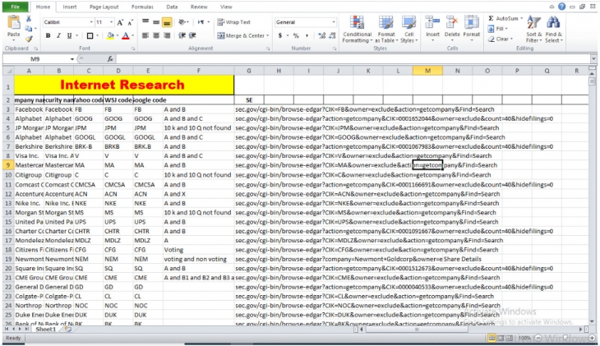Click the Orientation text angle icon
The image size is (600, 346).
tap(182, 22)
